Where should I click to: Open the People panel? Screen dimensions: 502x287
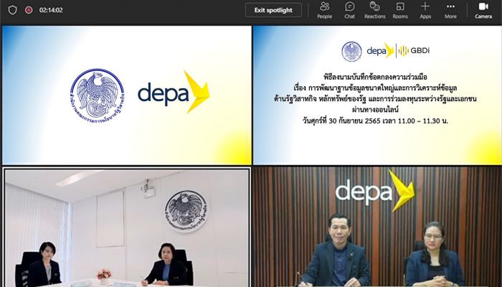[x=324, y=10]
